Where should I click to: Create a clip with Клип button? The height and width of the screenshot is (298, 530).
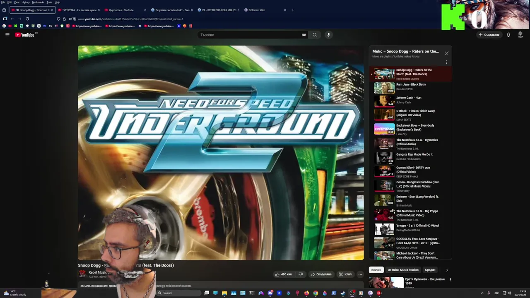(x=345, y=274)
